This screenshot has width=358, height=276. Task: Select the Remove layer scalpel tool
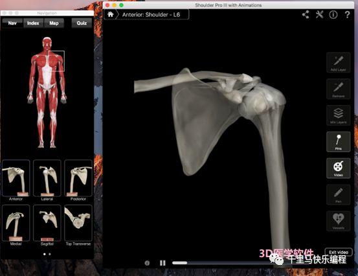click(x=338, y=89)
